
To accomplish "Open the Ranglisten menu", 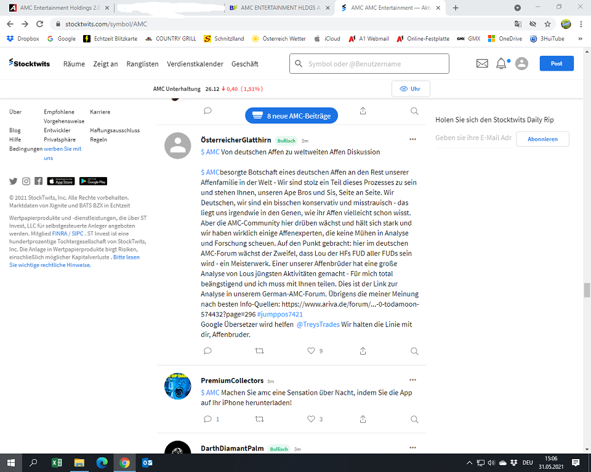I will (142, 64).
